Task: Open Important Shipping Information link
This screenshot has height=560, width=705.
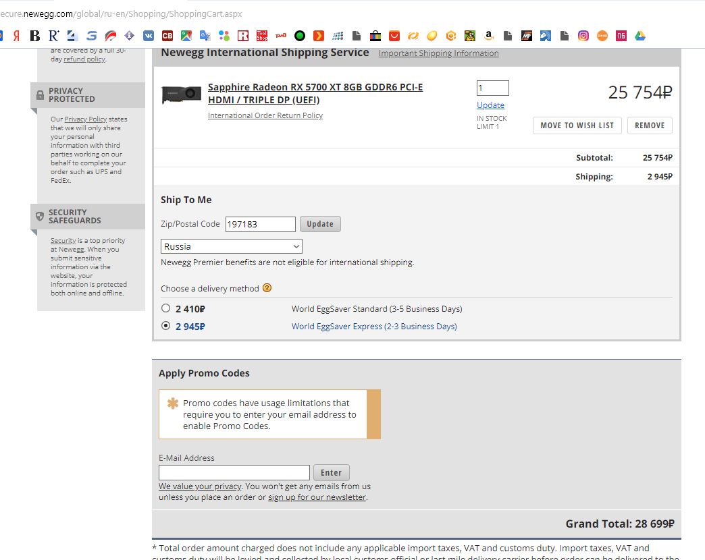Action: [438, 53]
